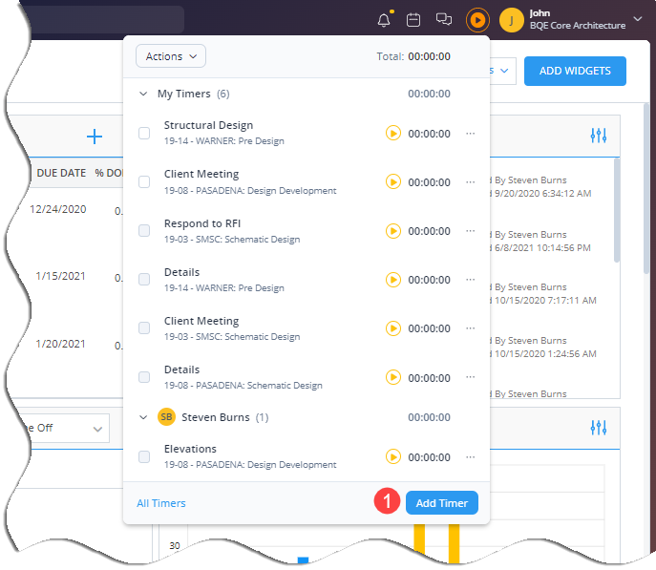Open the notifications bell icon

tap(384, 19)
